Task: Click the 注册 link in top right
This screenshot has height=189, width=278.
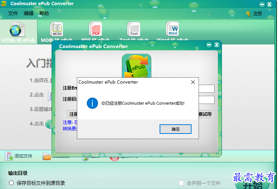Action: point(257,14)
